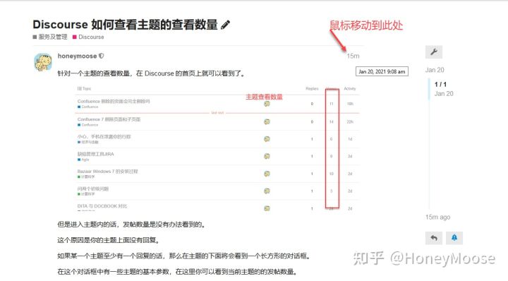Click the paragraph starting 在这个对话框中有一些主题
Image resolution: width=508 pixels, height=281 pixels.
177,272
